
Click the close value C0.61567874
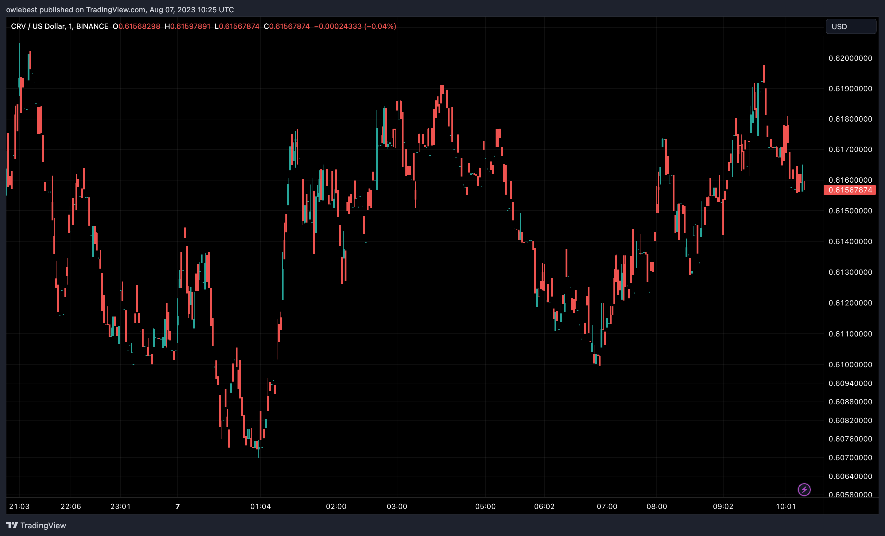(287, 26)
